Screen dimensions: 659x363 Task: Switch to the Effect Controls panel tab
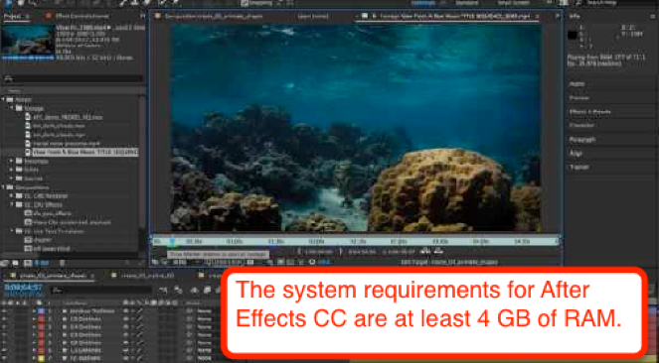[x=78, y=16]
